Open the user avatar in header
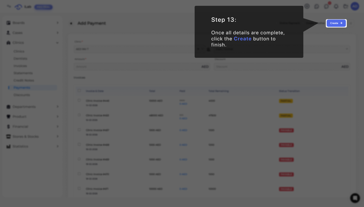This screenshot has height=207, width=364. (355, 6)
